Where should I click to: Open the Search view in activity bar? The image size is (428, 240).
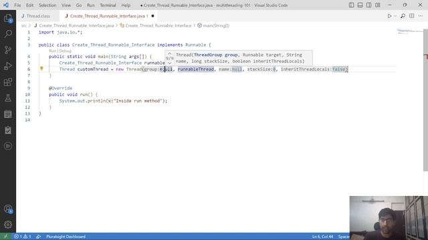coord(8,34)
